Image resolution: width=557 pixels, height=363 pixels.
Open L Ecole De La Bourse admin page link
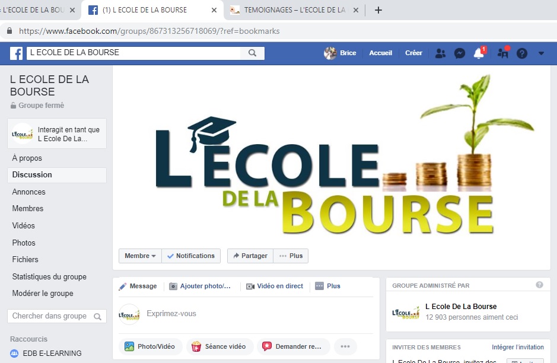(461, 307)
